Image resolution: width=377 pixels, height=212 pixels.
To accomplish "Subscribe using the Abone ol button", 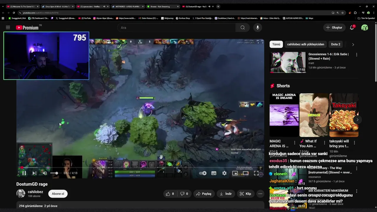I will (58, 194).
